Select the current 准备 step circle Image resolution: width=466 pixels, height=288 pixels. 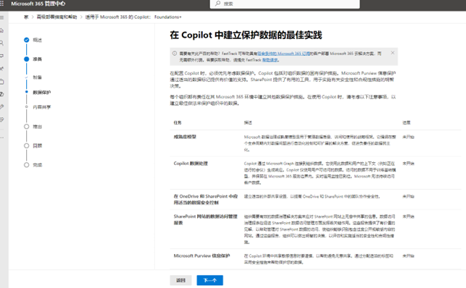26,59
